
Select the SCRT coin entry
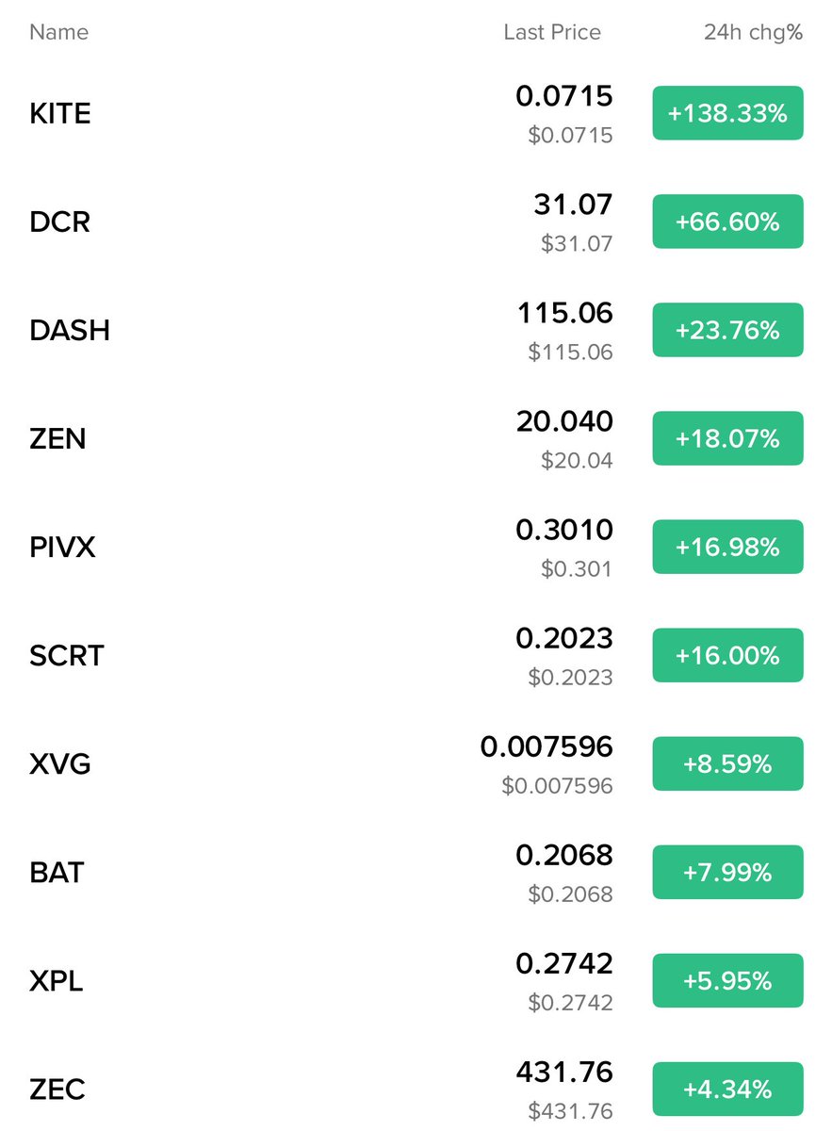67,656
